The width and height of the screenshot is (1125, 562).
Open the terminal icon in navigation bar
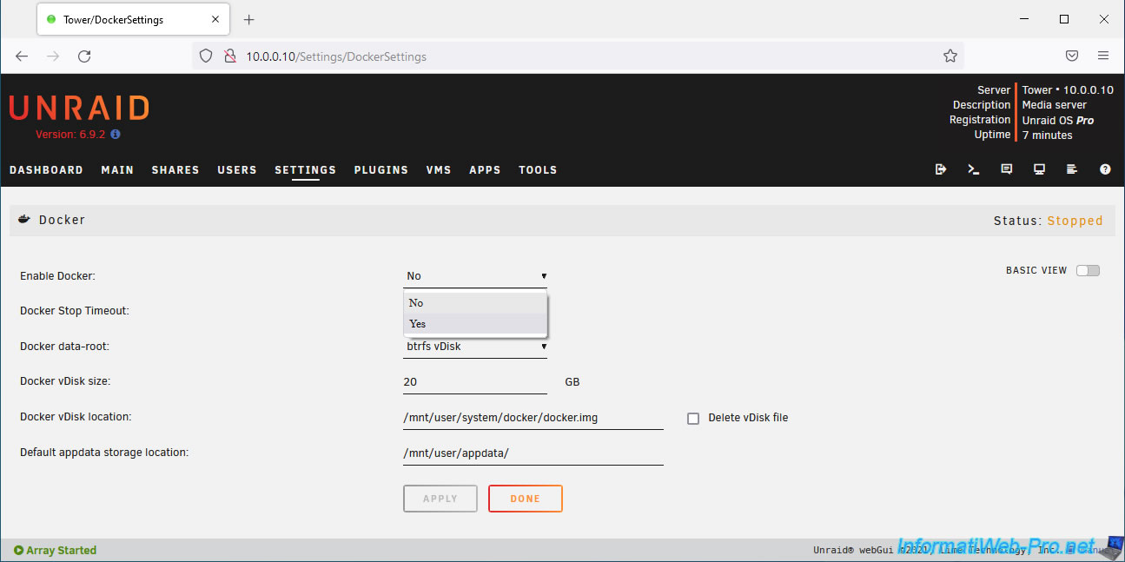point(973,169)
